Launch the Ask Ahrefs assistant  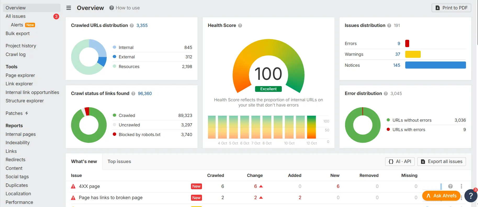pyautogui.click(x=441, y=196)
